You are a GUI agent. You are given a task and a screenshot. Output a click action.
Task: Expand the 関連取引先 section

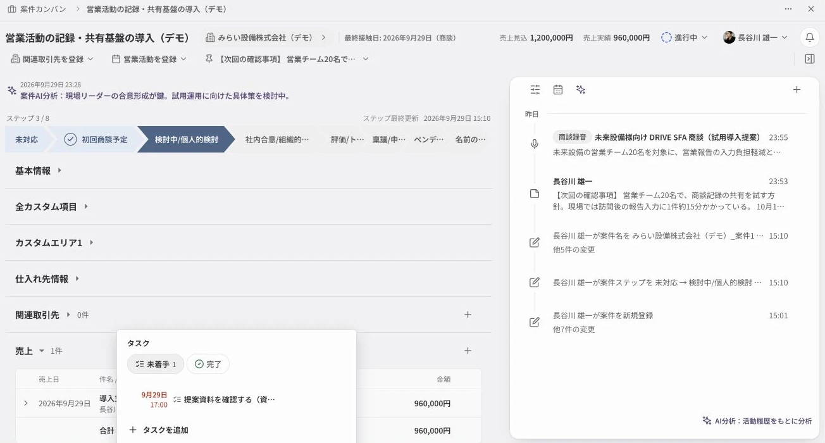pyautogui.click(x=43, y=315)
